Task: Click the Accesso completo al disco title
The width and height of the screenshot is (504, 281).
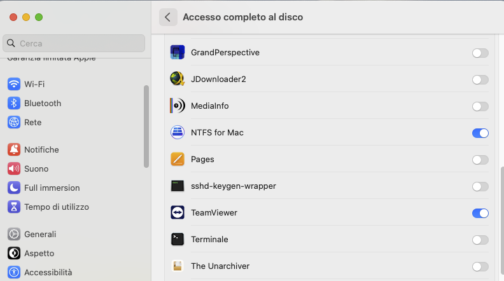Action: (242, 17)
